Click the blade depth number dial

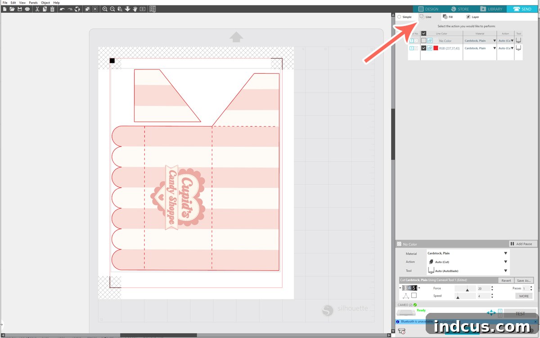[x=410, y=288]
